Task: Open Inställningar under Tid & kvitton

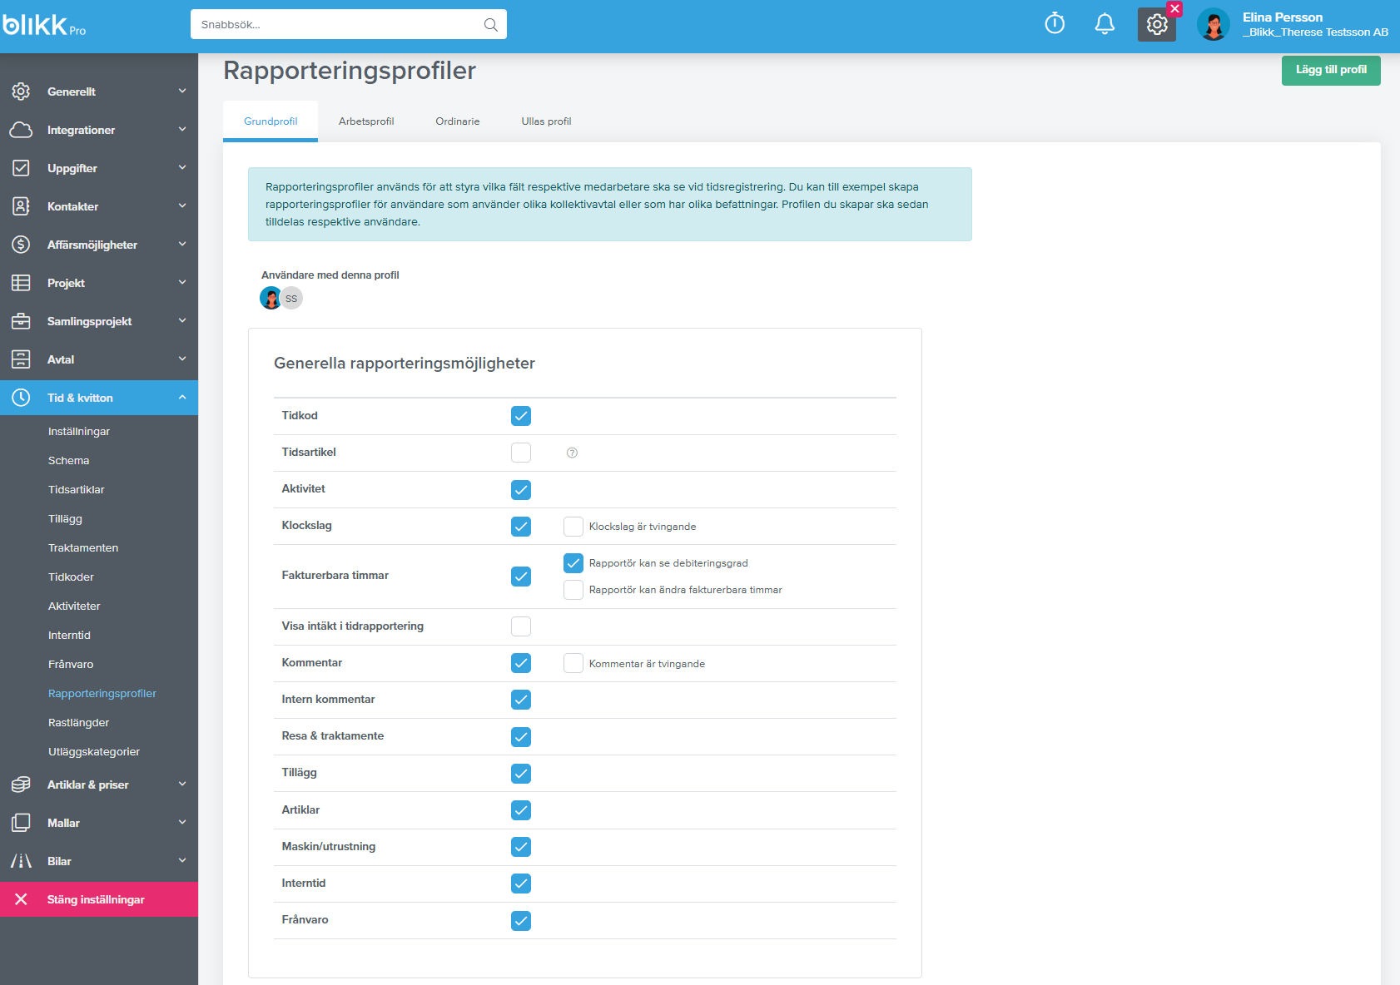Action: 79,432
